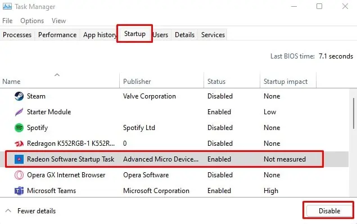The width and height of the screenshot is (357, 224).
Task: Select Radeon Software Startup Task name
Action: 71,159
